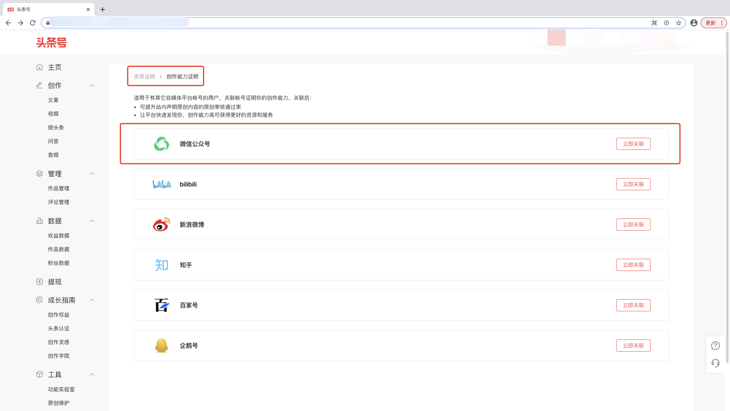Viewport: 730px width, 411px height.
Task: Click the browser forward arrow
Action: (21, 23)
